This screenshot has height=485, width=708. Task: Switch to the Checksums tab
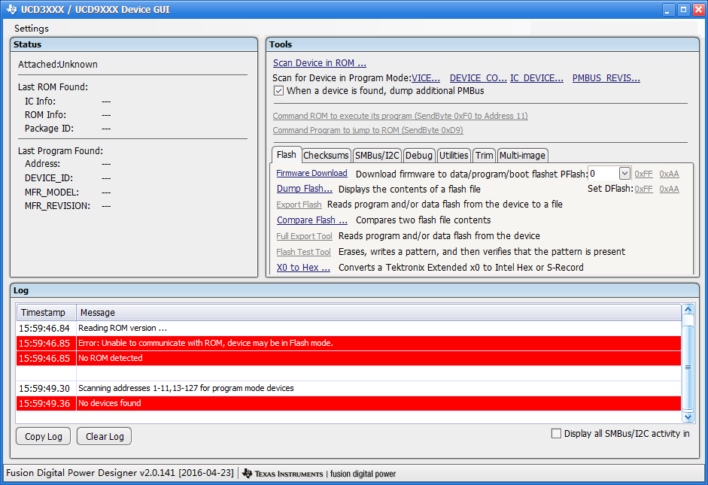(326, 156)
